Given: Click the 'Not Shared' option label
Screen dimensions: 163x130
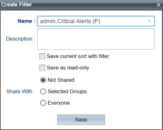Looking at the screenshot, I should pos(61,80).
